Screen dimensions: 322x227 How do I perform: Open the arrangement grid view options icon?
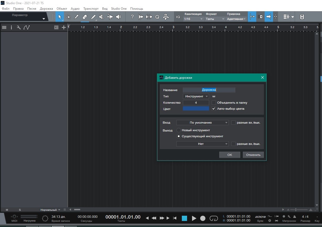tap(286, 17)
